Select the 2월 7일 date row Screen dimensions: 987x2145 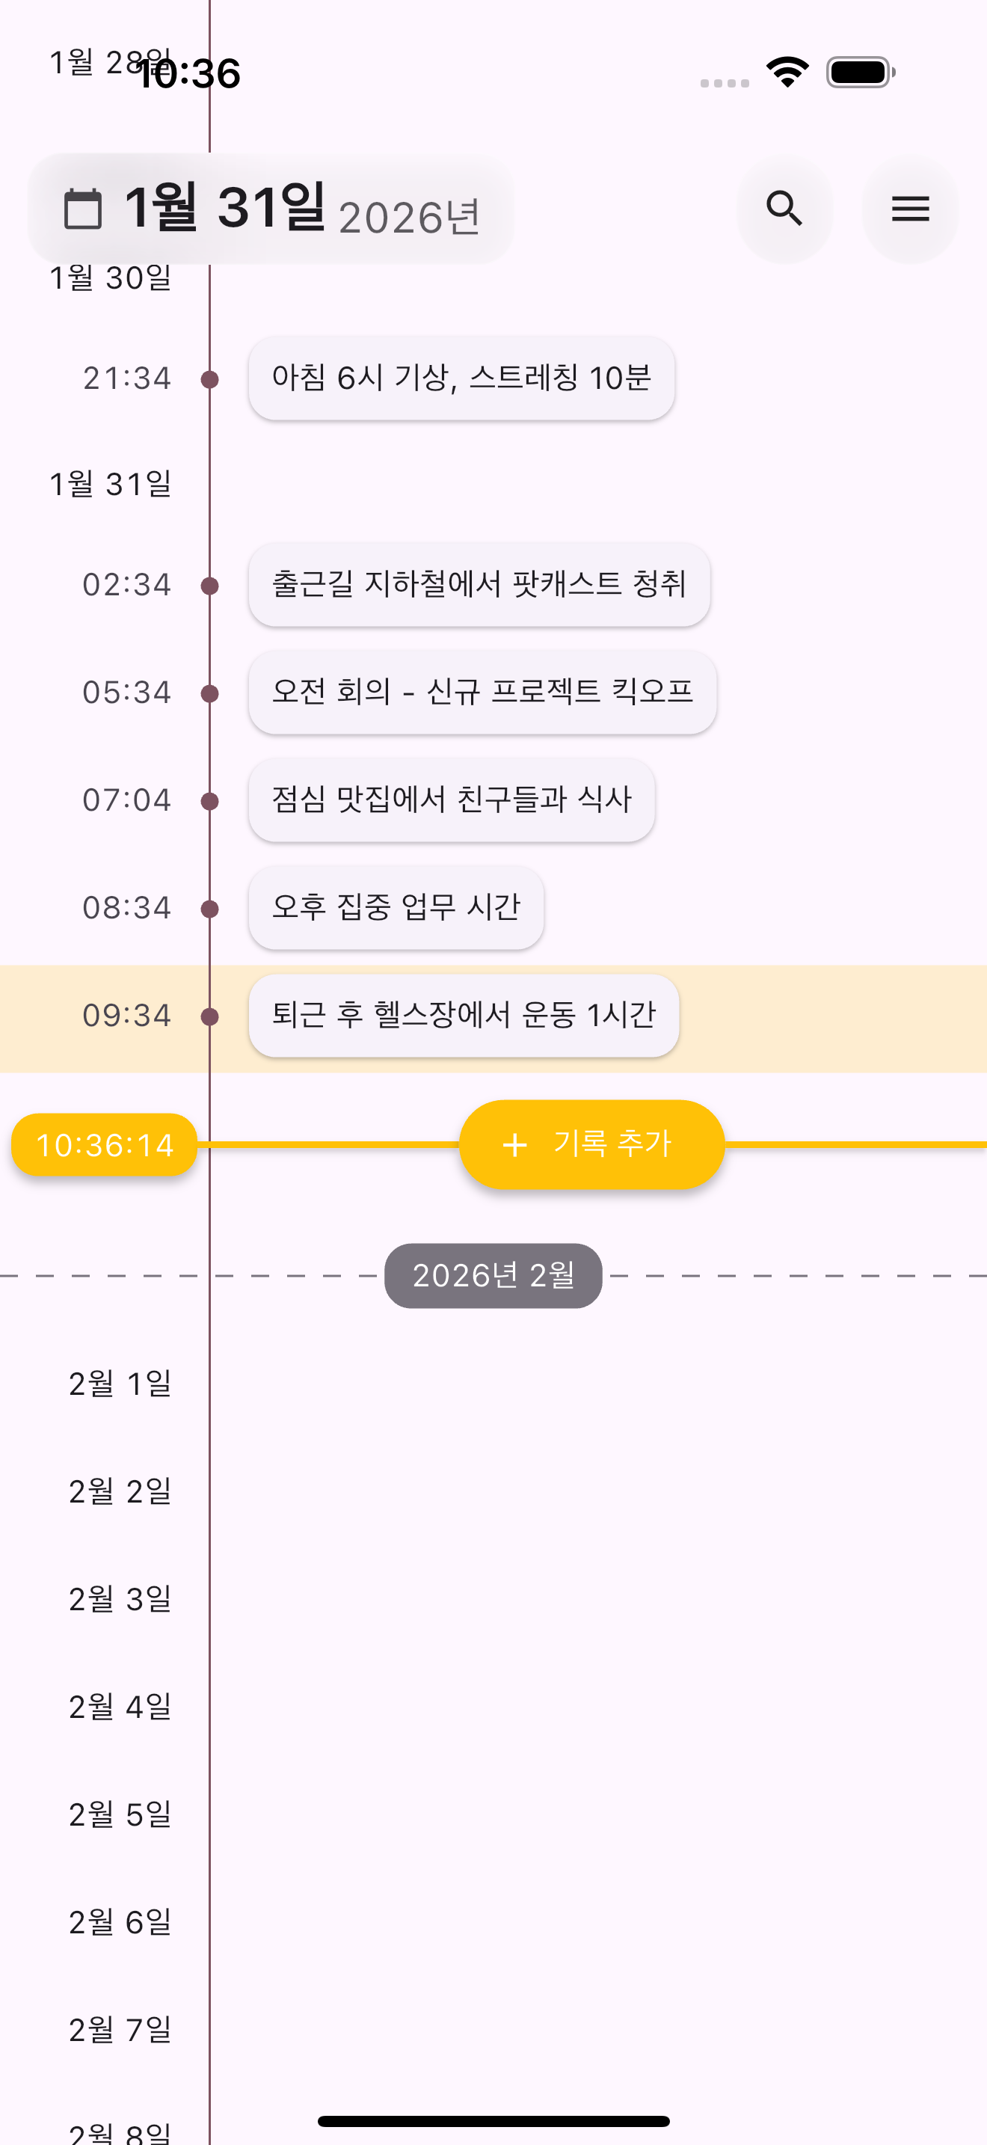click(120, 2030)
